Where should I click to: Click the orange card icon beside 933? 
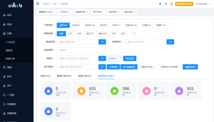pos(81,91)
